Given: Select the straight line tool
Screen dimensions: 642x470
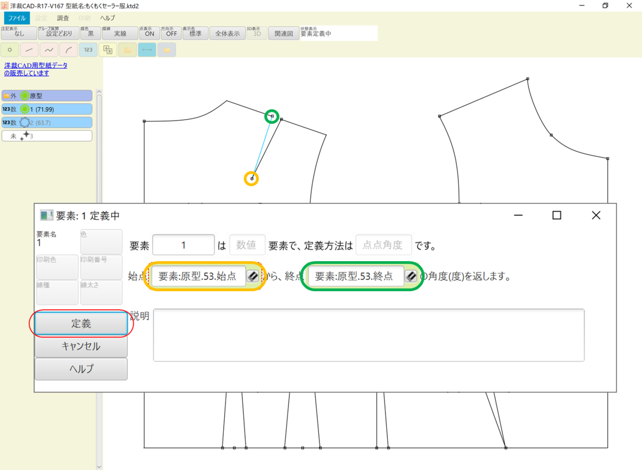Looking at the screenshot, I should 29,50.
